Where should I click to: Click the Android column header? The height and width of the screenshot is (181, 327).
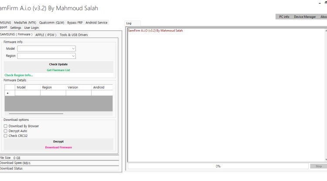click(102, 87)
